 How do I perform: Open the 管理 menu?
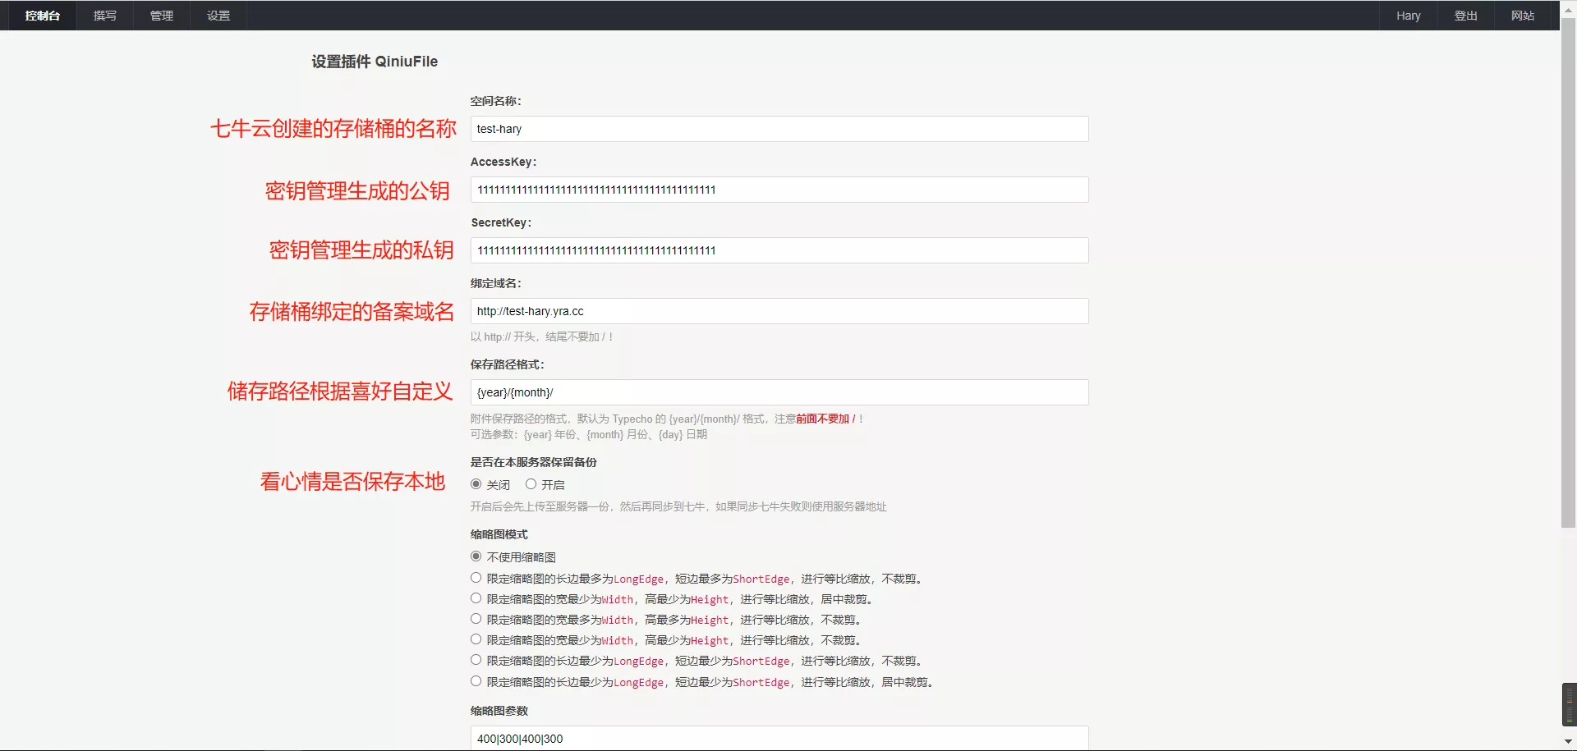click(162, 16)
